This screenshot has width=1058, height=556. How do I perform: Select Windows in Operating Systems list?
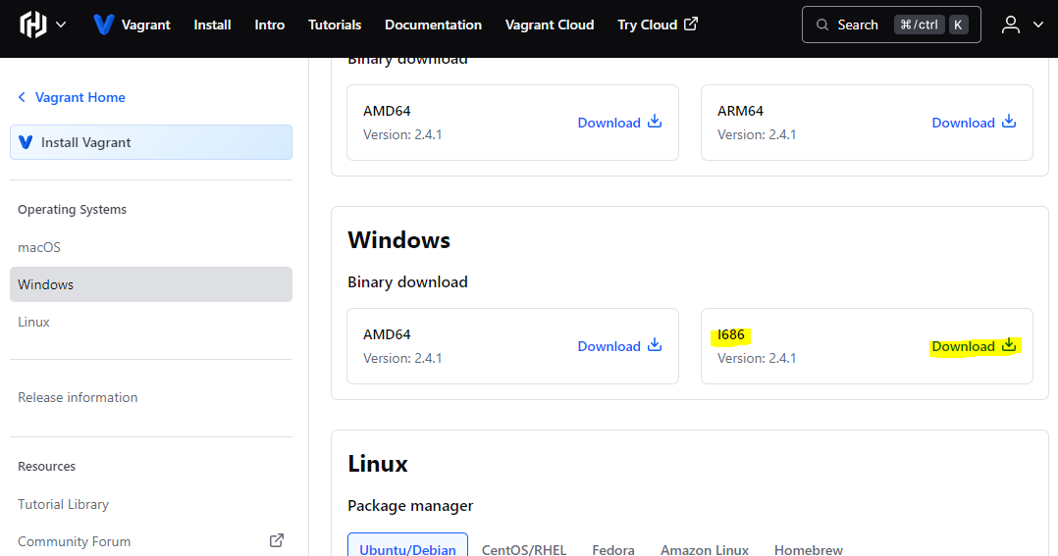click(x=151, y=284)
